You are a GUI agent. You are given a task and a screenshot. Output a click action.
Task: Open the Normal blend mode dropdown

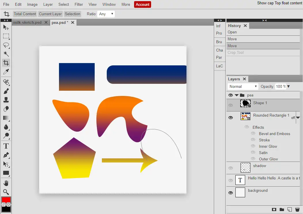(243, 86)
